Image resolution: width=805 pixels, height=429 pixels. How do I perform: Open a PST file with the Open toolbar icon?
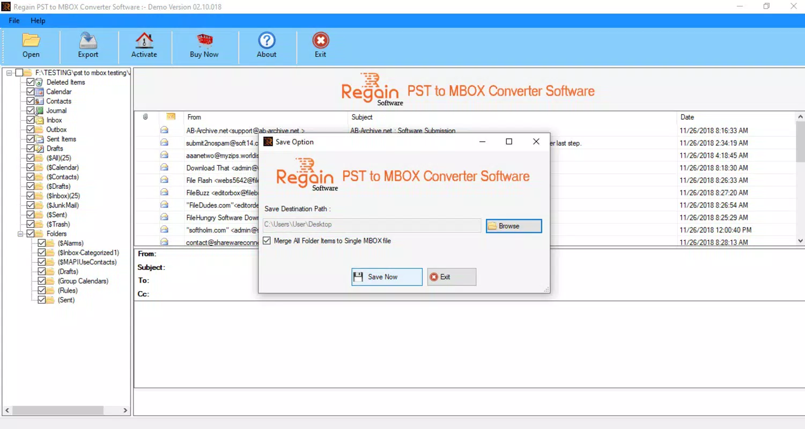pyautogui.click(x=31, y=41)
